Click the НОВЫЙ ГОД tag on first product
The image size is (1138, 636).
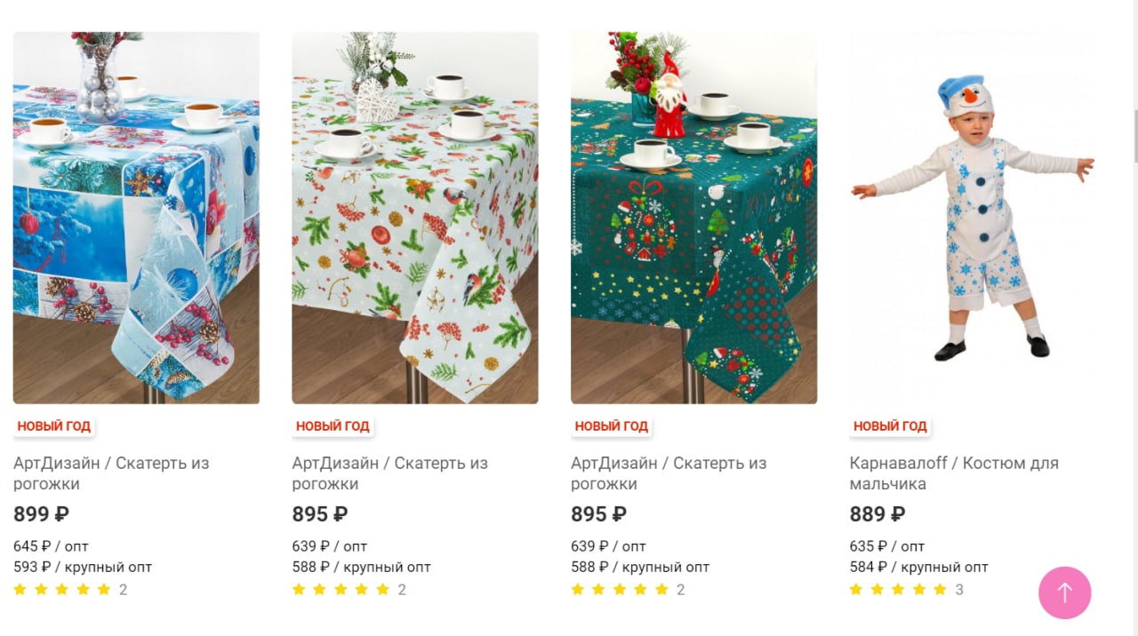click(54, 426)
